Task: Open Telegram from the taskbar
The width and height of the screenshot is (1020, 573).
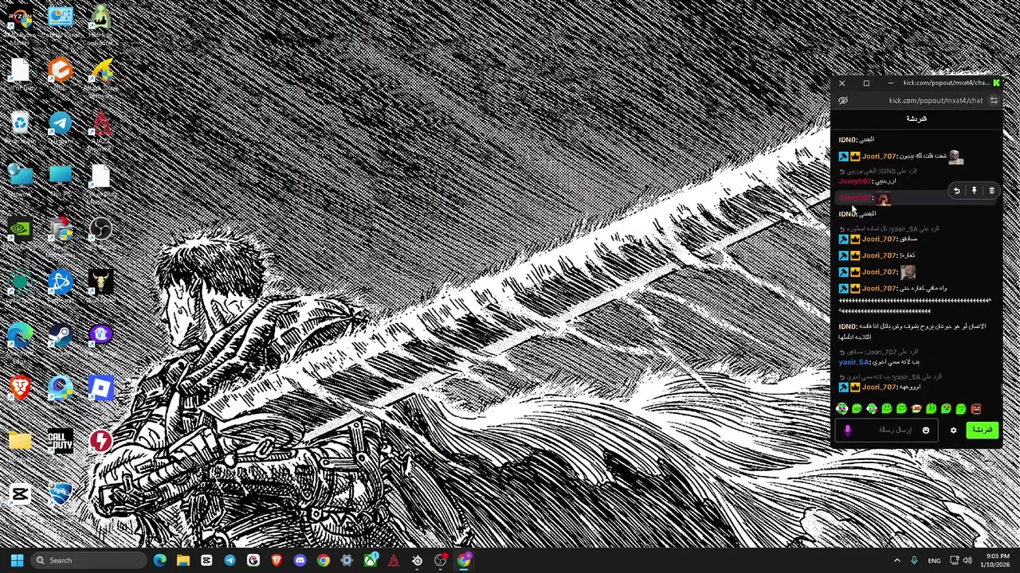Action: [229, 560]
